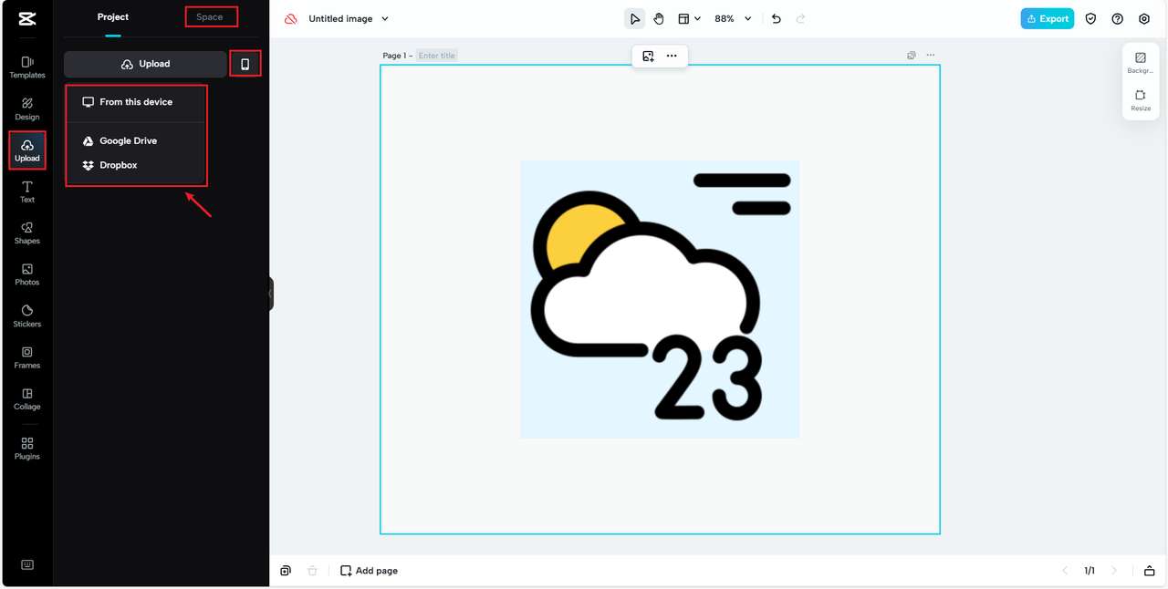Redo the last action
This screenshot has width=1168, height=589.
[801, 18]
